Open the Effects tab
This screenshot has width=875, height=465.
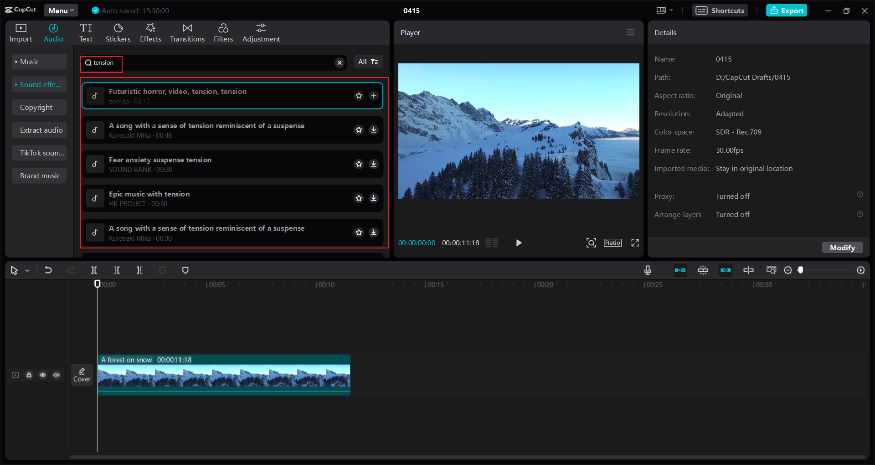point(150,33)
